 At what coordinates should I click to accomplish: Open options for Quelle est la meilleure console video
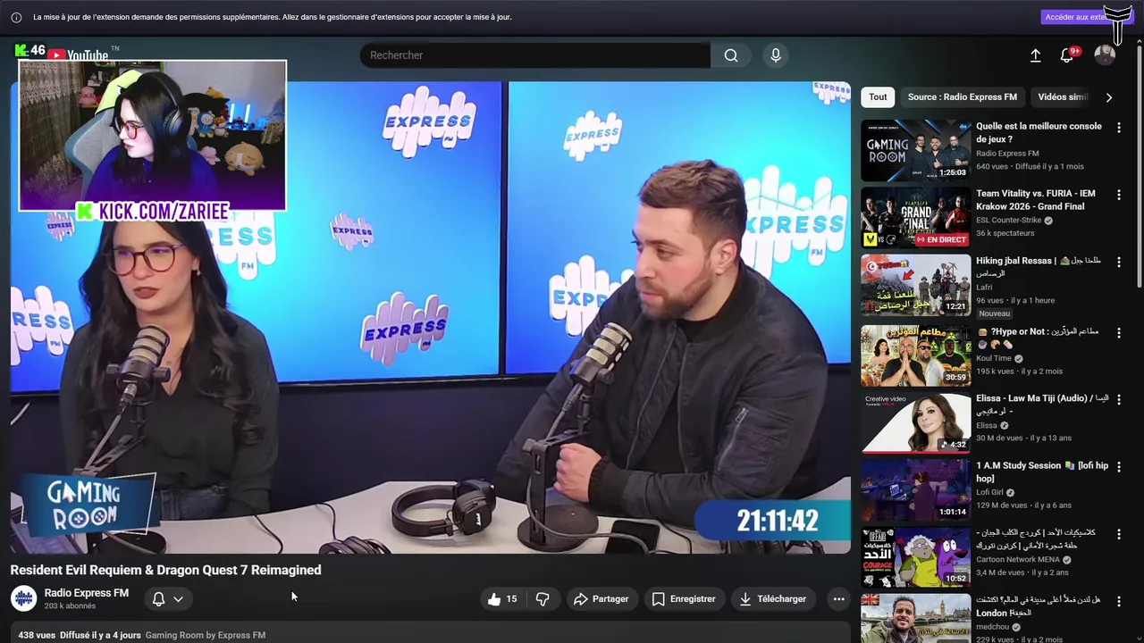point(1118,128)
